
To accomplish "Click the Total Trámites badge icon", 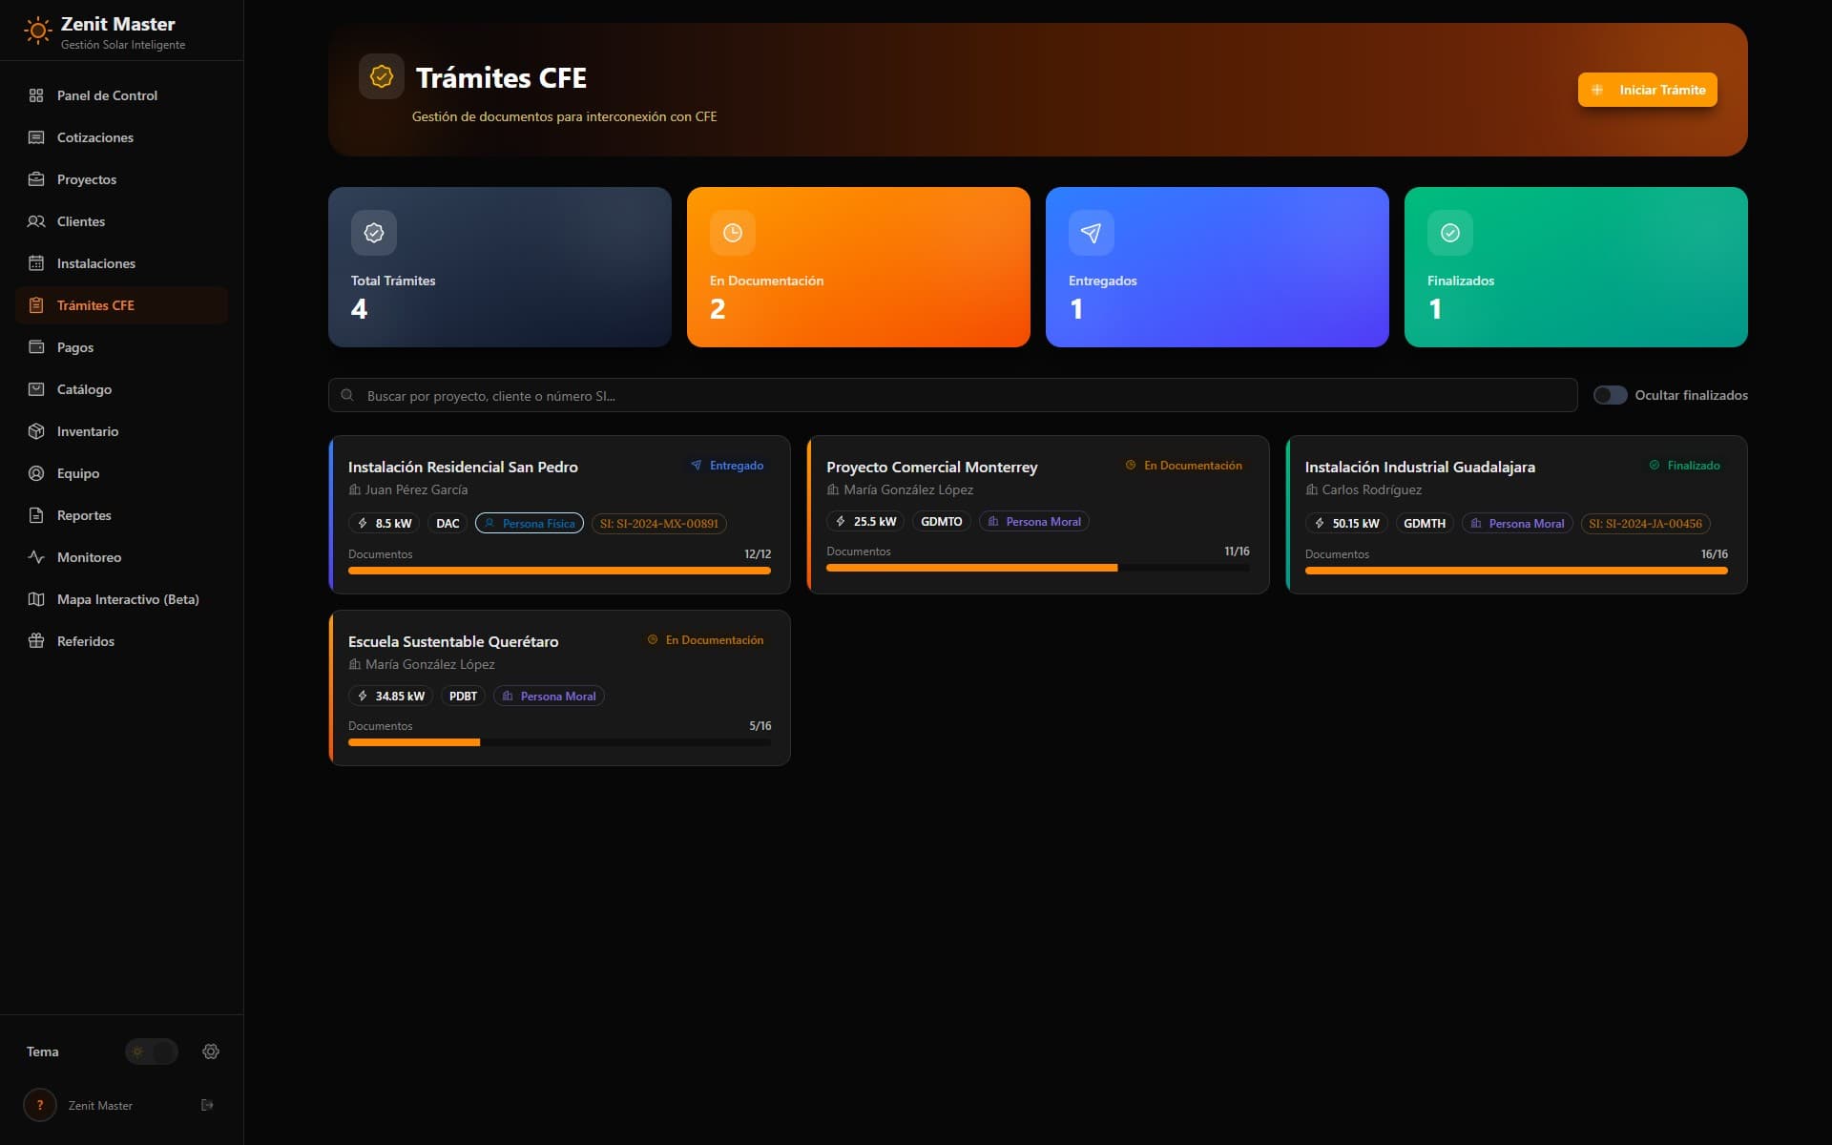I will (374, 233).
